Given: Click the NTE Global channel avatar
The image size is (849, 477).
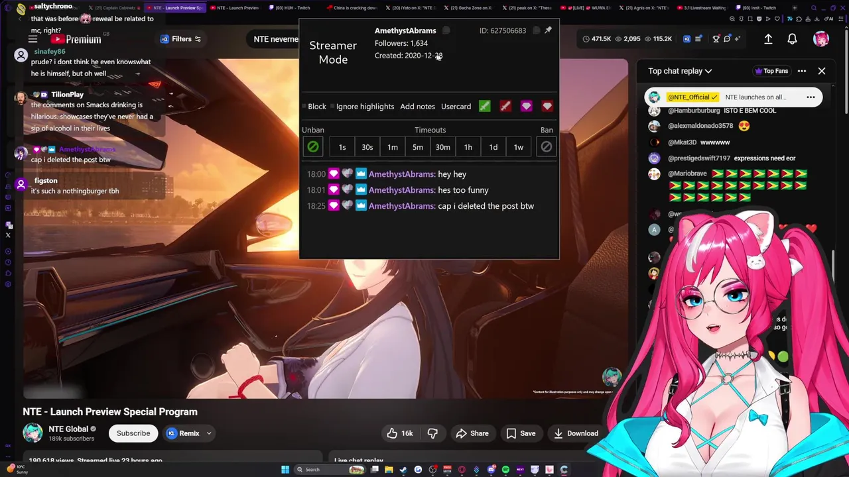Looking at the screenshot, I should click(x=33, y=433).
